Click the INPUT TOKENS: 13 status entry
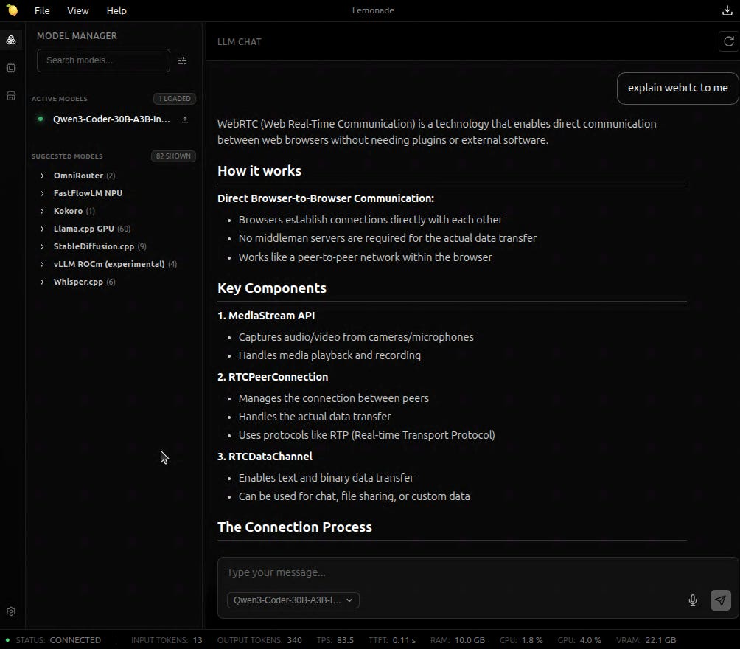This screenshot has width=740, height=649. click(x=167, y=640)
